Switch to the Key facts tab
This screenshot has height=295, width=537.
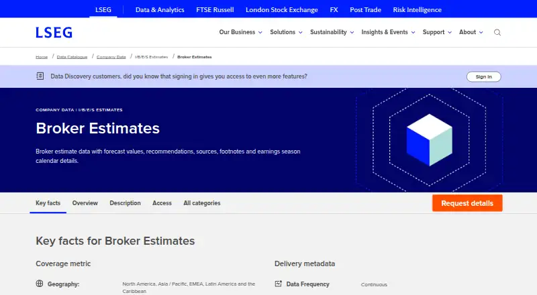48,203
